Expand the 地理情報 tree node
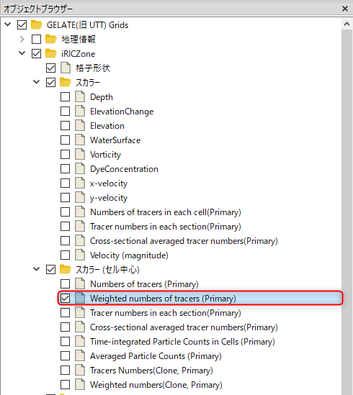This screenshot has height=395, width=353. [x=22, y=39]
